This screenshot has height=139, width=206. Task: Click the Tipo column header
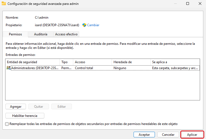[66, 62]
